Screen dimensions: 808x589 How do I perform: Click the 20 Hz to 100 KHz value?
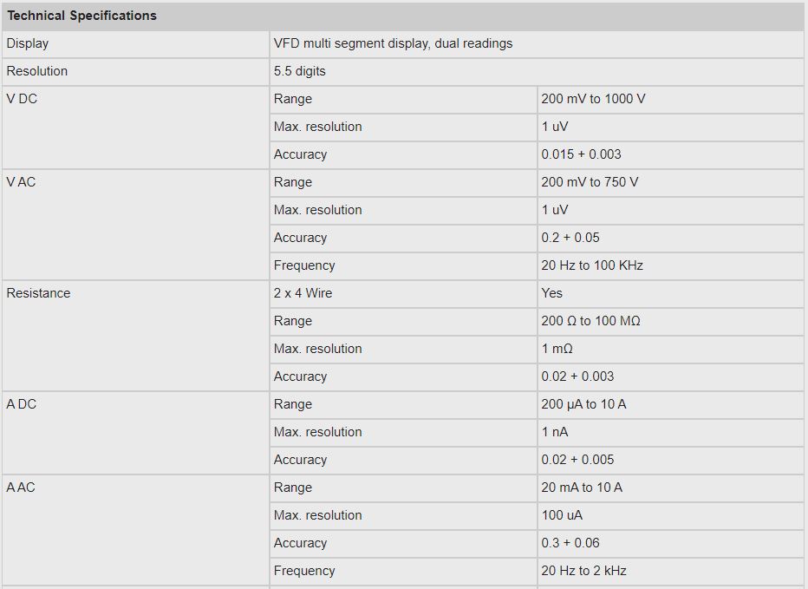point(592,265)
